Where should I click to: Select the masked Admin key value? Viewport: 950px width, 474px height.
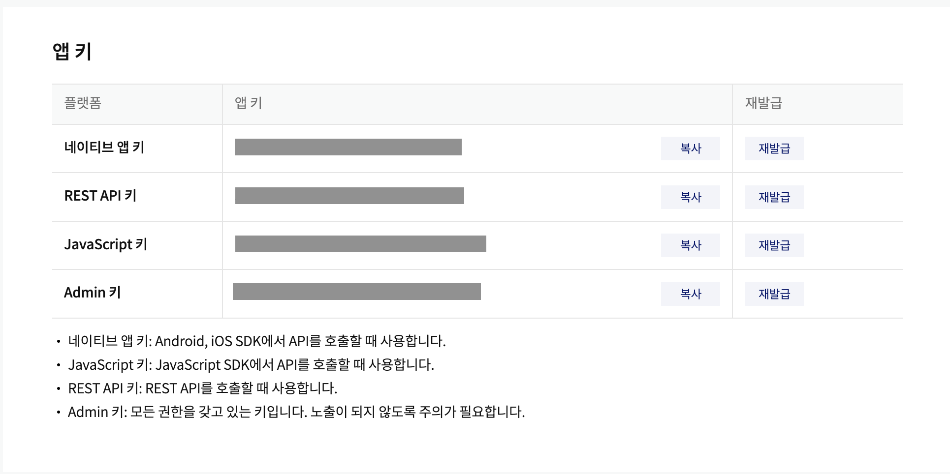(357, 292)
